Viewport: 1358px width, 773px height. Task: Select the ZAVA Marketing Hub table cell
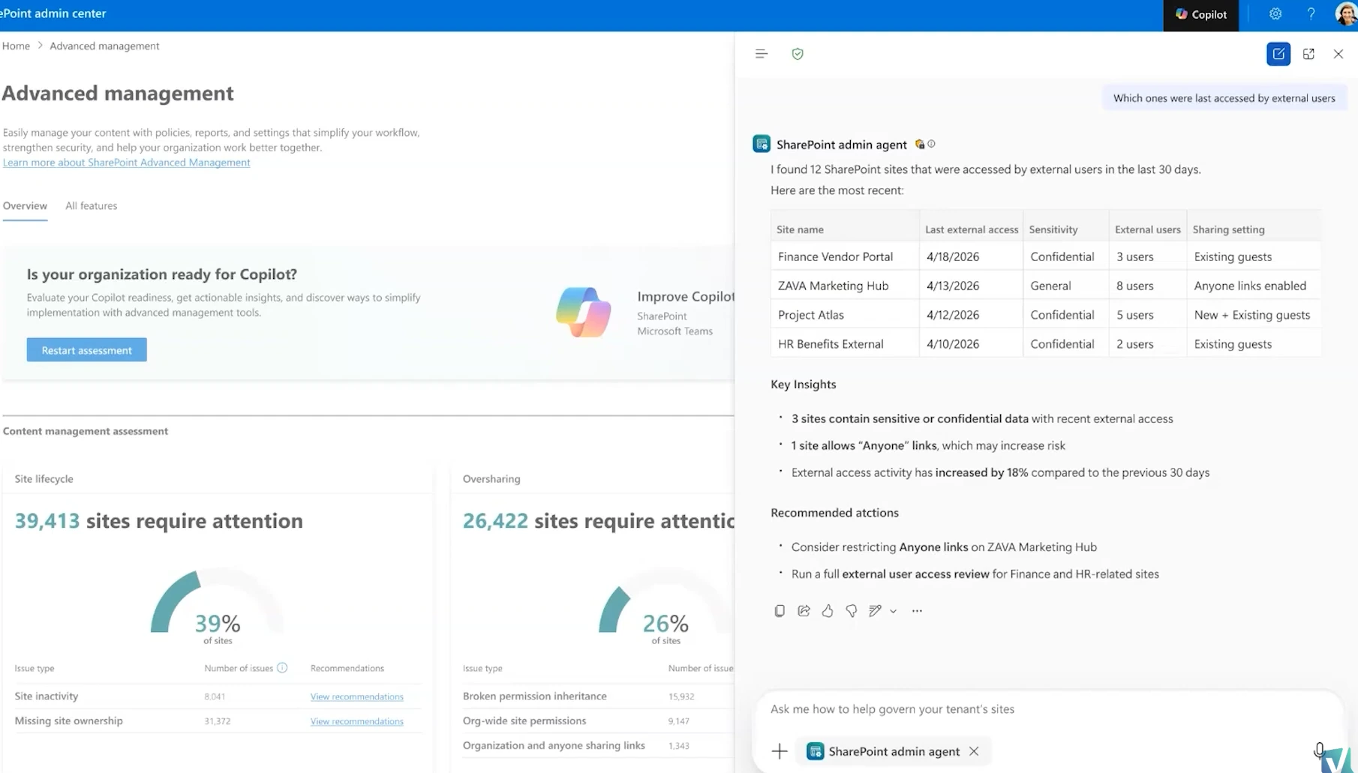pyautogui.click(x=845, y=286)
